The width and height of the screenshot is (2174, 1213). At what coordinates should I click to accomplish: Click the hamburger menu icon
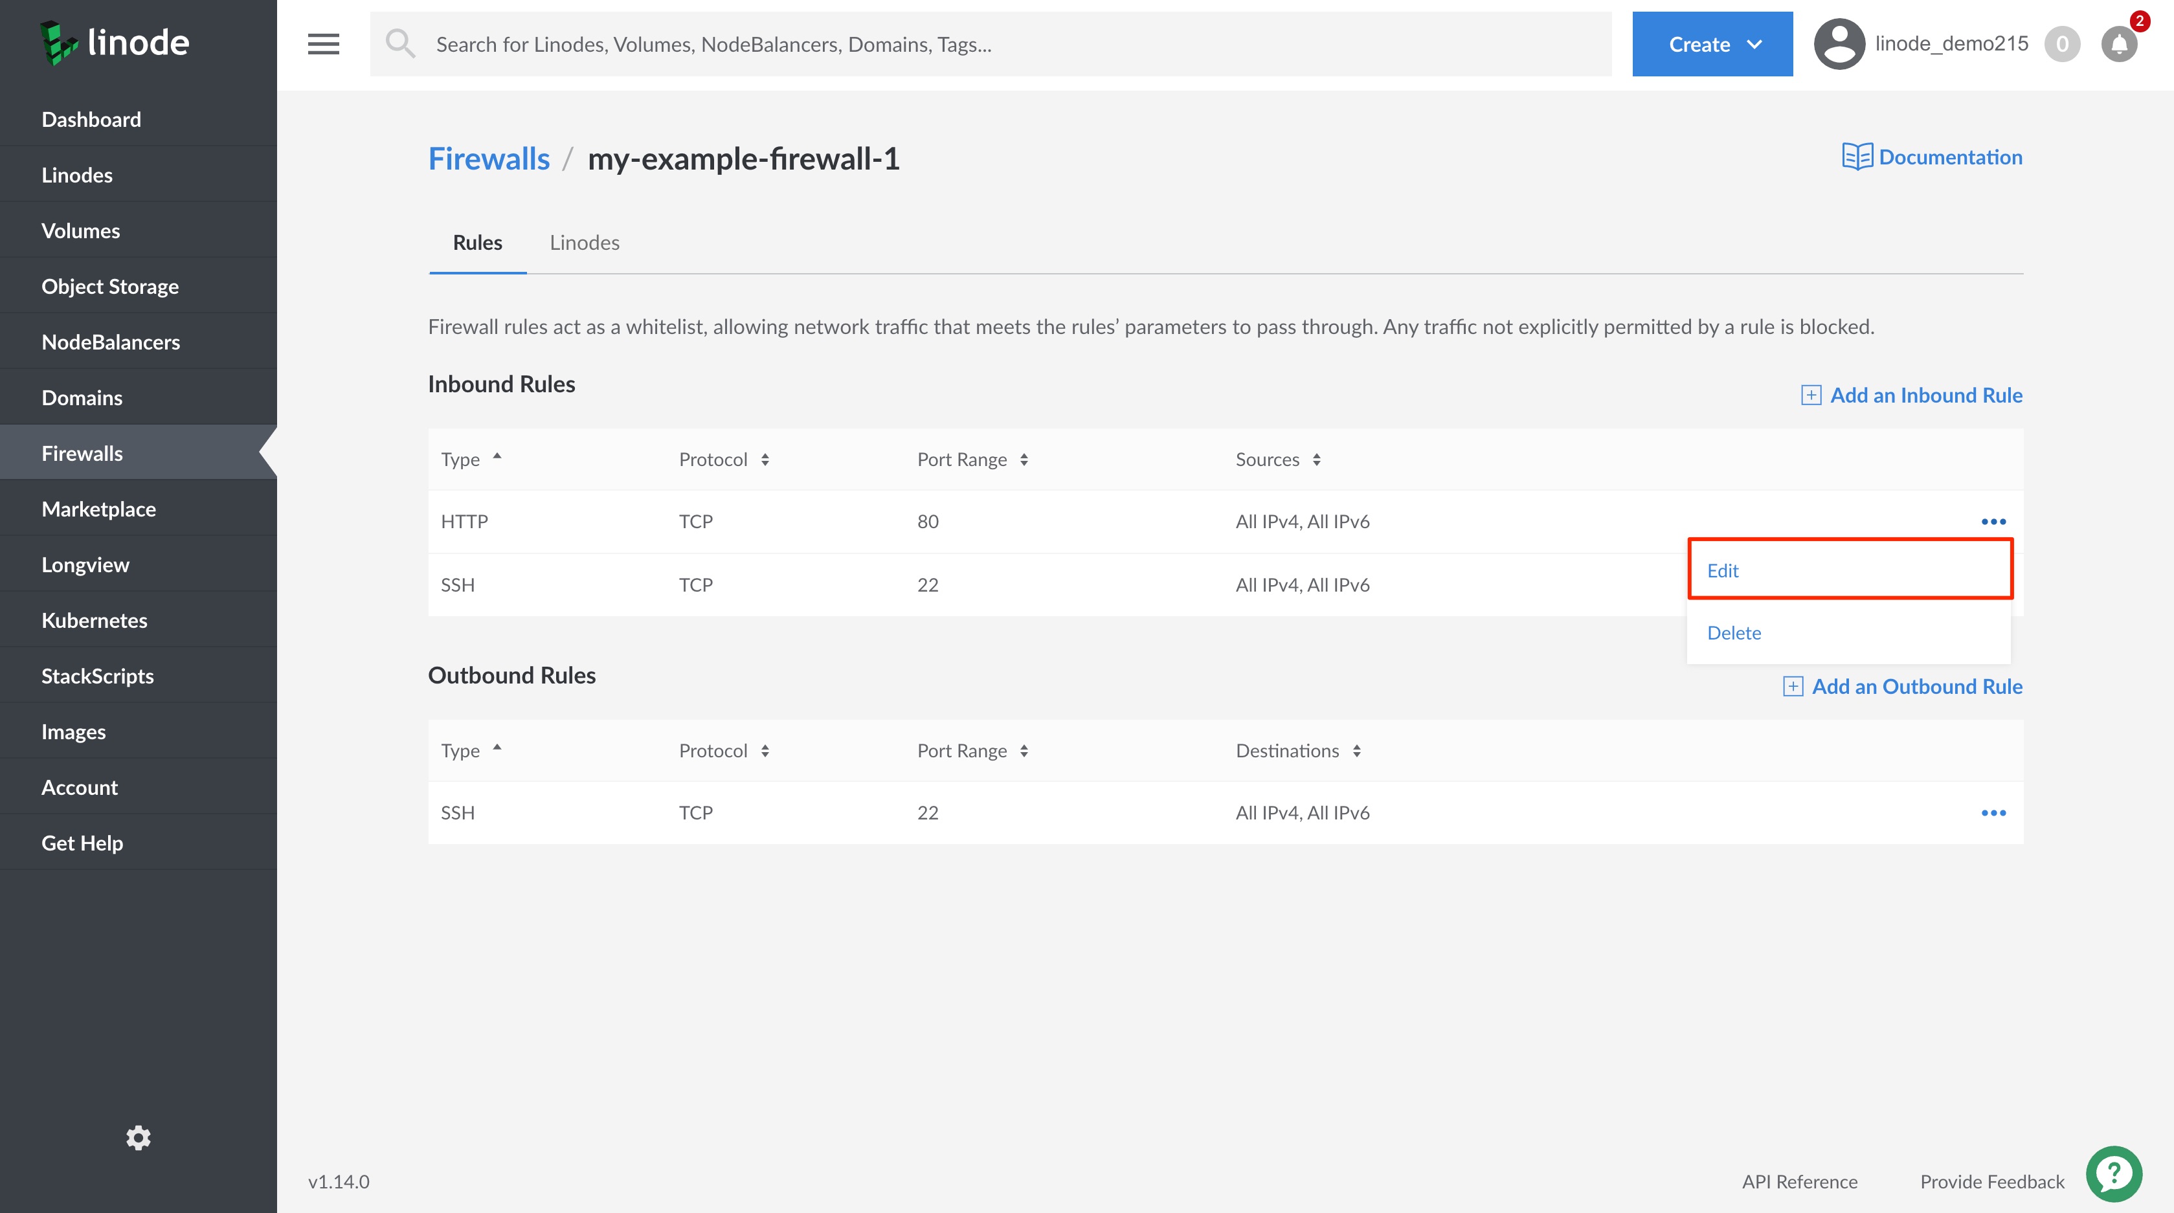pos(323,44)
